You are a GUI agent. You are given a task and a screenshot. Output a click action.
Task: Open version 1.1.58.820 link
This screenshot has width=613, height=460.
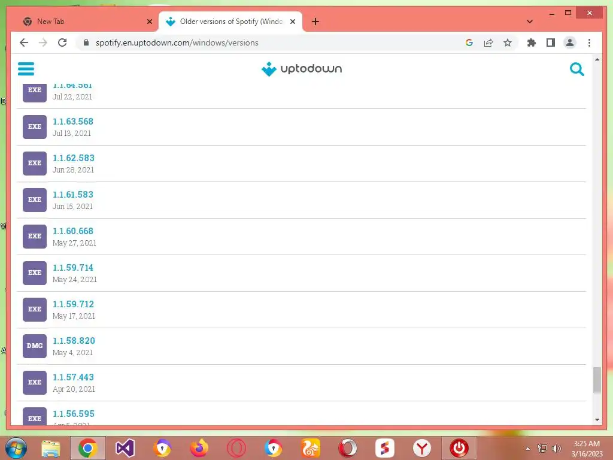(x=74, y=341)
